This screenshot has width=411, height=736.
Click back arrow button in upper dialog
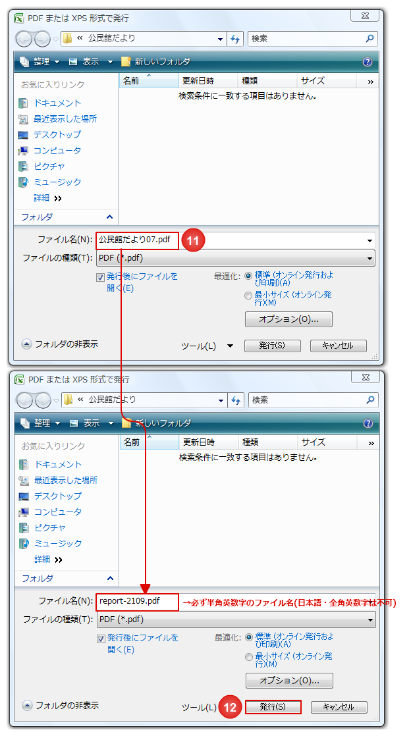tap(24, 38)
